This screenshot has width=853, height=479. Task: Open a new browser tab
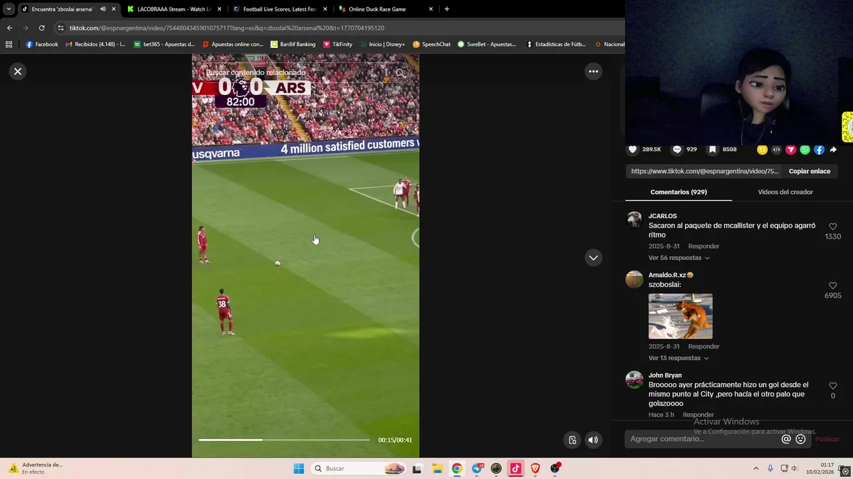pos(446,9)
